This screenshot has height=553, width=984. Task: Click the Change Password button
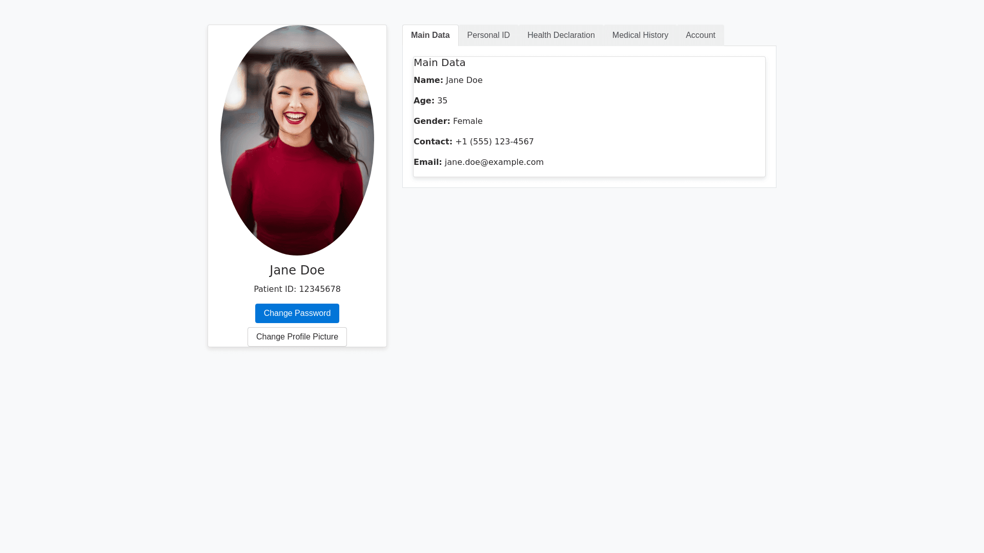coord(297,313)
